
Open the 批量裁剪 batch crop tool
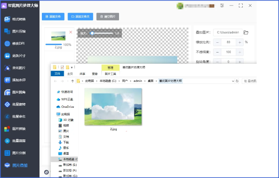click(15, 141)
